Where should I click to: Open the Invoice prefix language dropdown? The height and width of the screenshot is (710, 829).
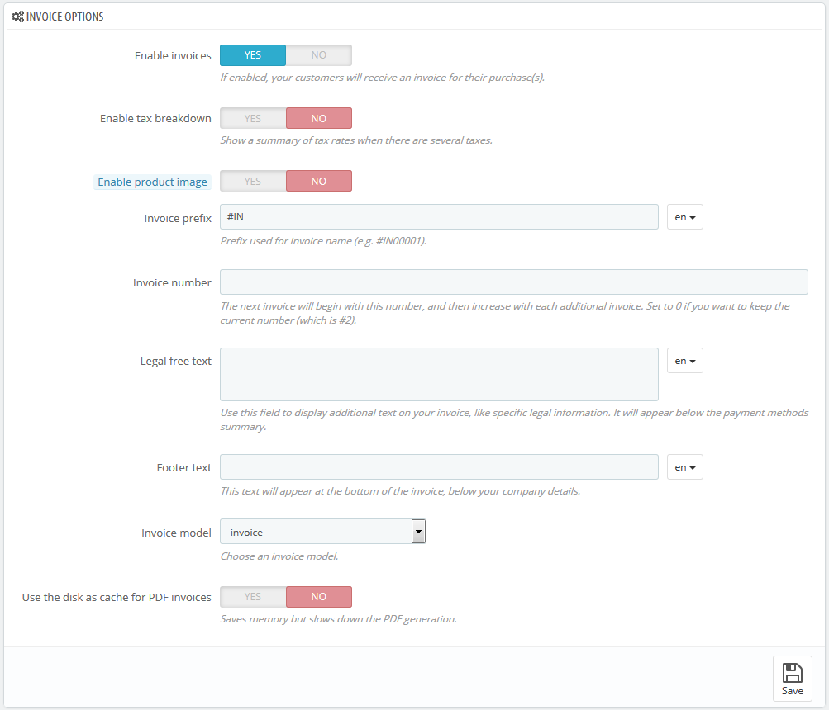(x=684, y=217)
